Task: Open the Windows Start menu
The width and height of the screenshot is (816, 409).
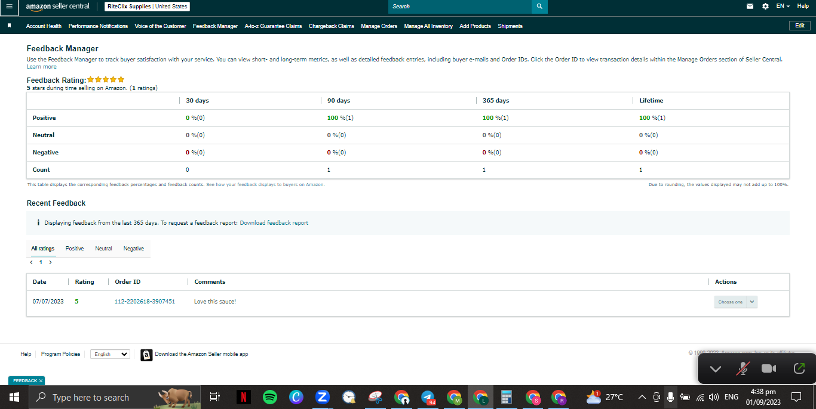Action: point(14,397)
